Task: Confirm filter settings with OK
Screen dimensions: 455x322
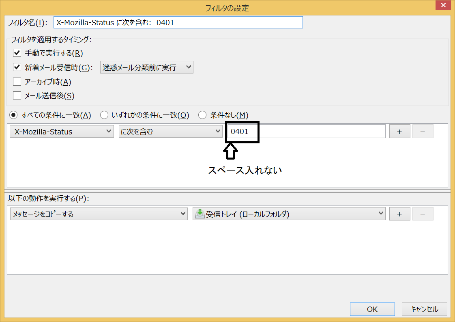Action: click(x=372, y=309)
